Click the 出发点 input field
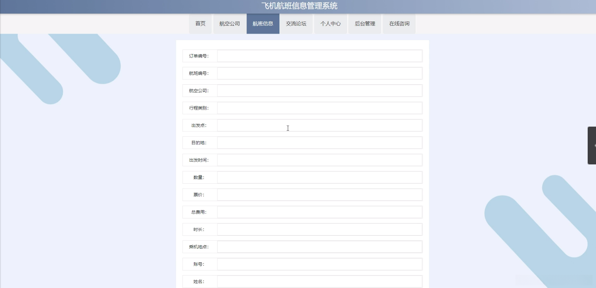The width and height of the screenshot is (596, 288). coord(320,125)
